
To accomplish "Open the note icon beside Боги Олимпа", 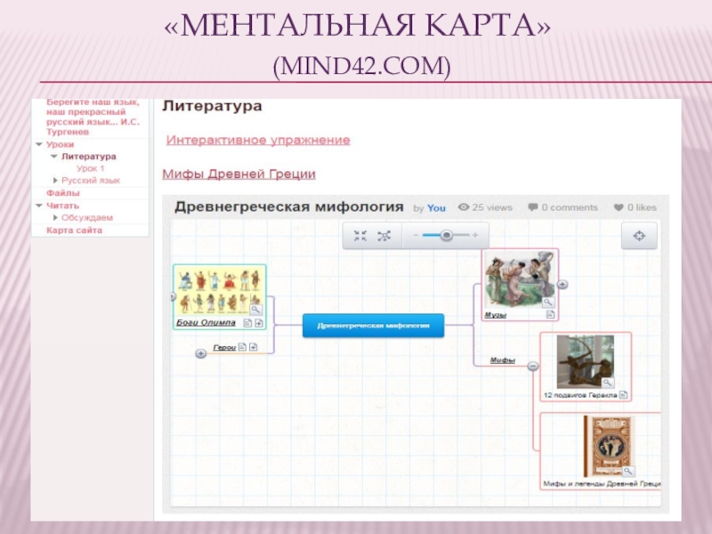I will click(x=247, y=323).
